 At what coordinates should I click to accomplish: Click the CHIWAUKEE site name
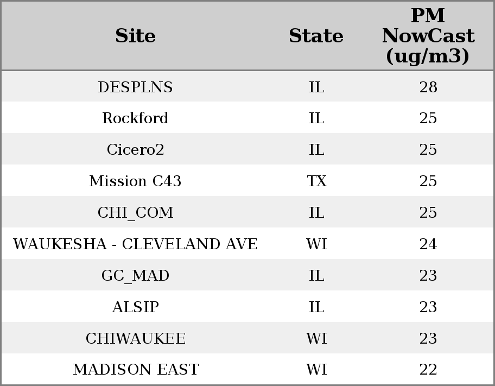coord(135,339)
